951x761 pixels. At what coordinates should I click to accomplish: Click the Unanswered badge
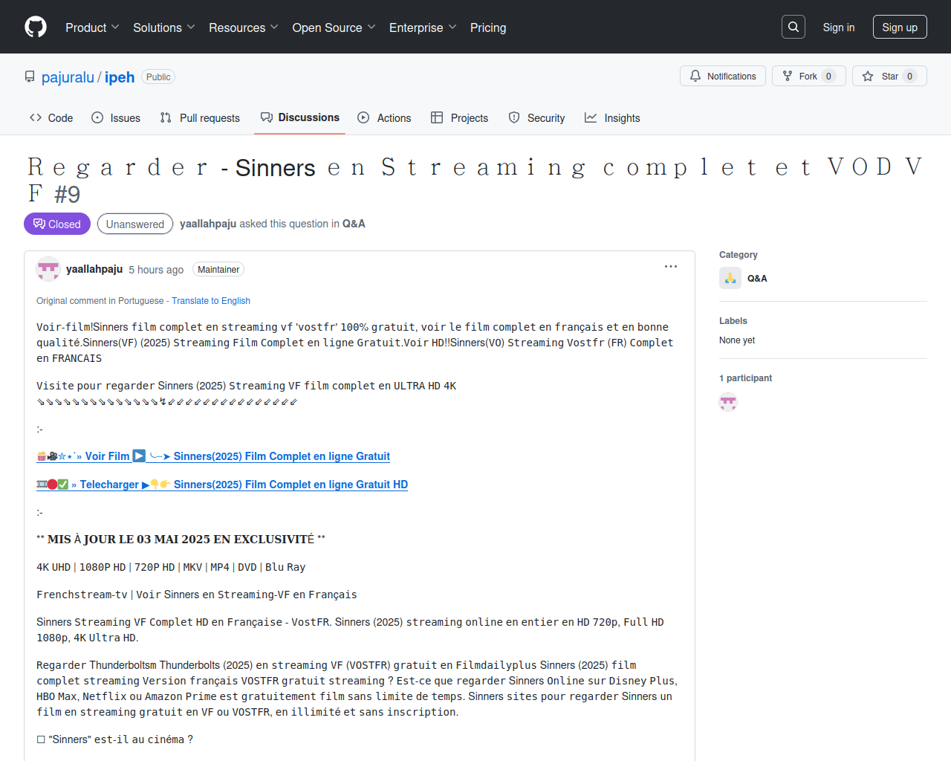[135, 224]
